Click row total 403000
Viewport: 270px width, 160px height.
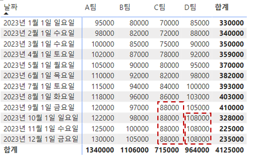(231, 97)
